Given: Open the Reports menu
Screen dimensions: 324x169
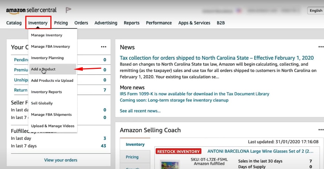Looking at the screenshot, I should [x=132, y=23].
